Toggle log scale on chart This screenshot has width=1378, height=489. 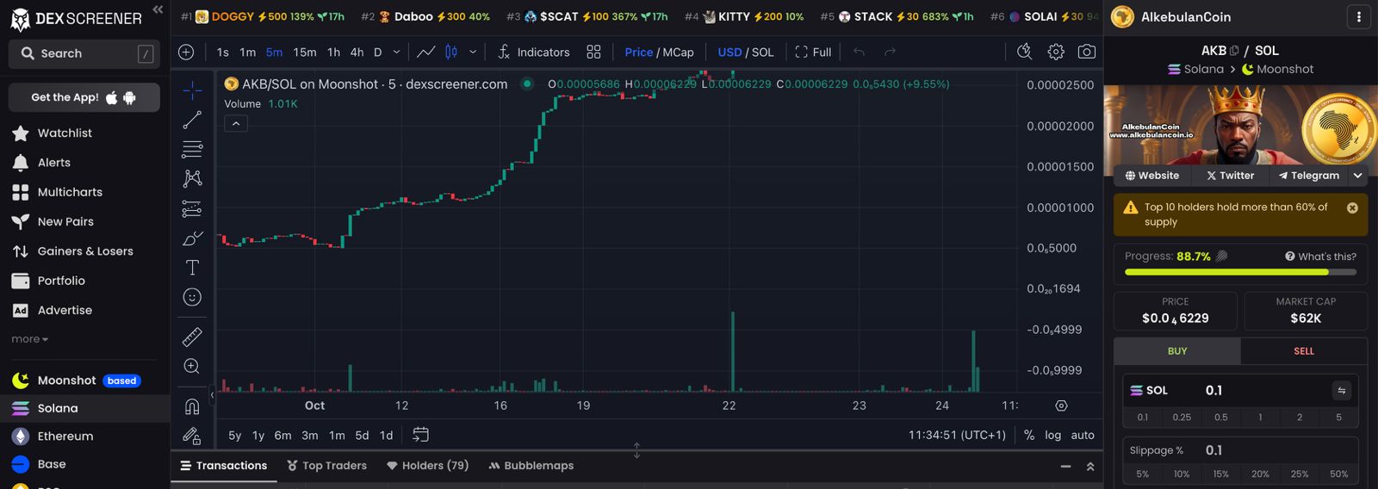(x=1053, y=436)
